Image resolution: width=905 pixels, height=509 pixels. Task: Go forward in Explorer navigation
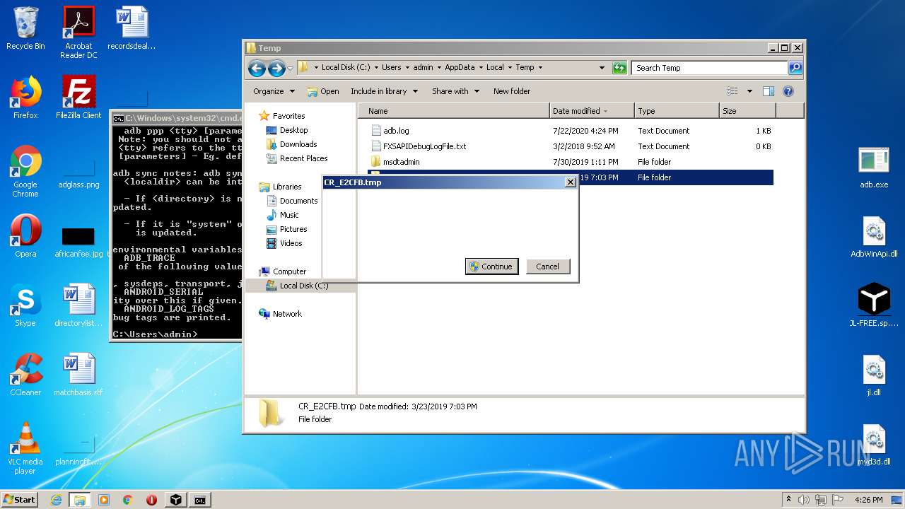coord(276,68)
